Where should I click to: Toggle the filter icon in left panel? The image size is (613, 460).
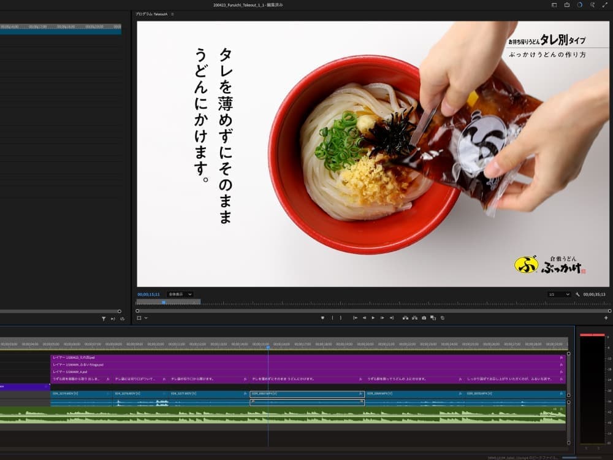pos(104,319)
